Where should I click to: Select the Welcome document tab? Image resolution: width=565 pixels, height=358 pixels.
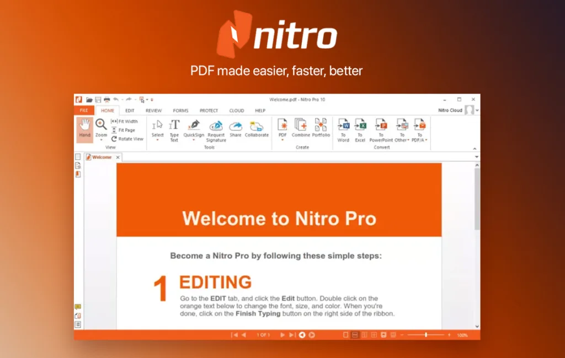pyautogui.click(x=102, y=156)
